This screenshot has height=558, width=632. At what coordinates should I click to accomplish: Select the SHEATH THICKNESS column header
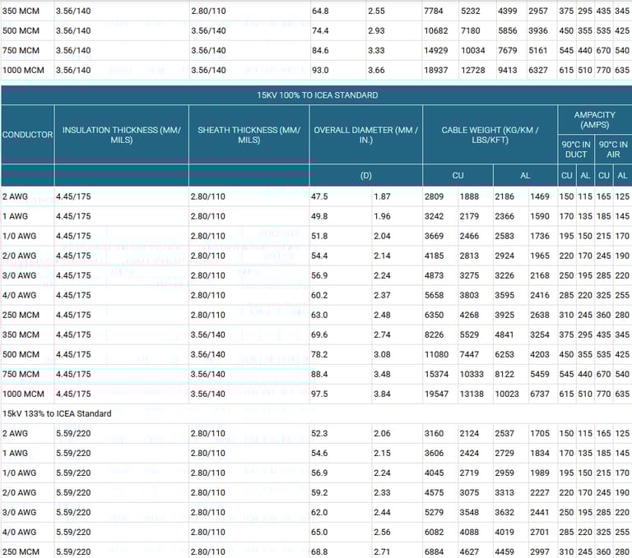coord(249,135)
